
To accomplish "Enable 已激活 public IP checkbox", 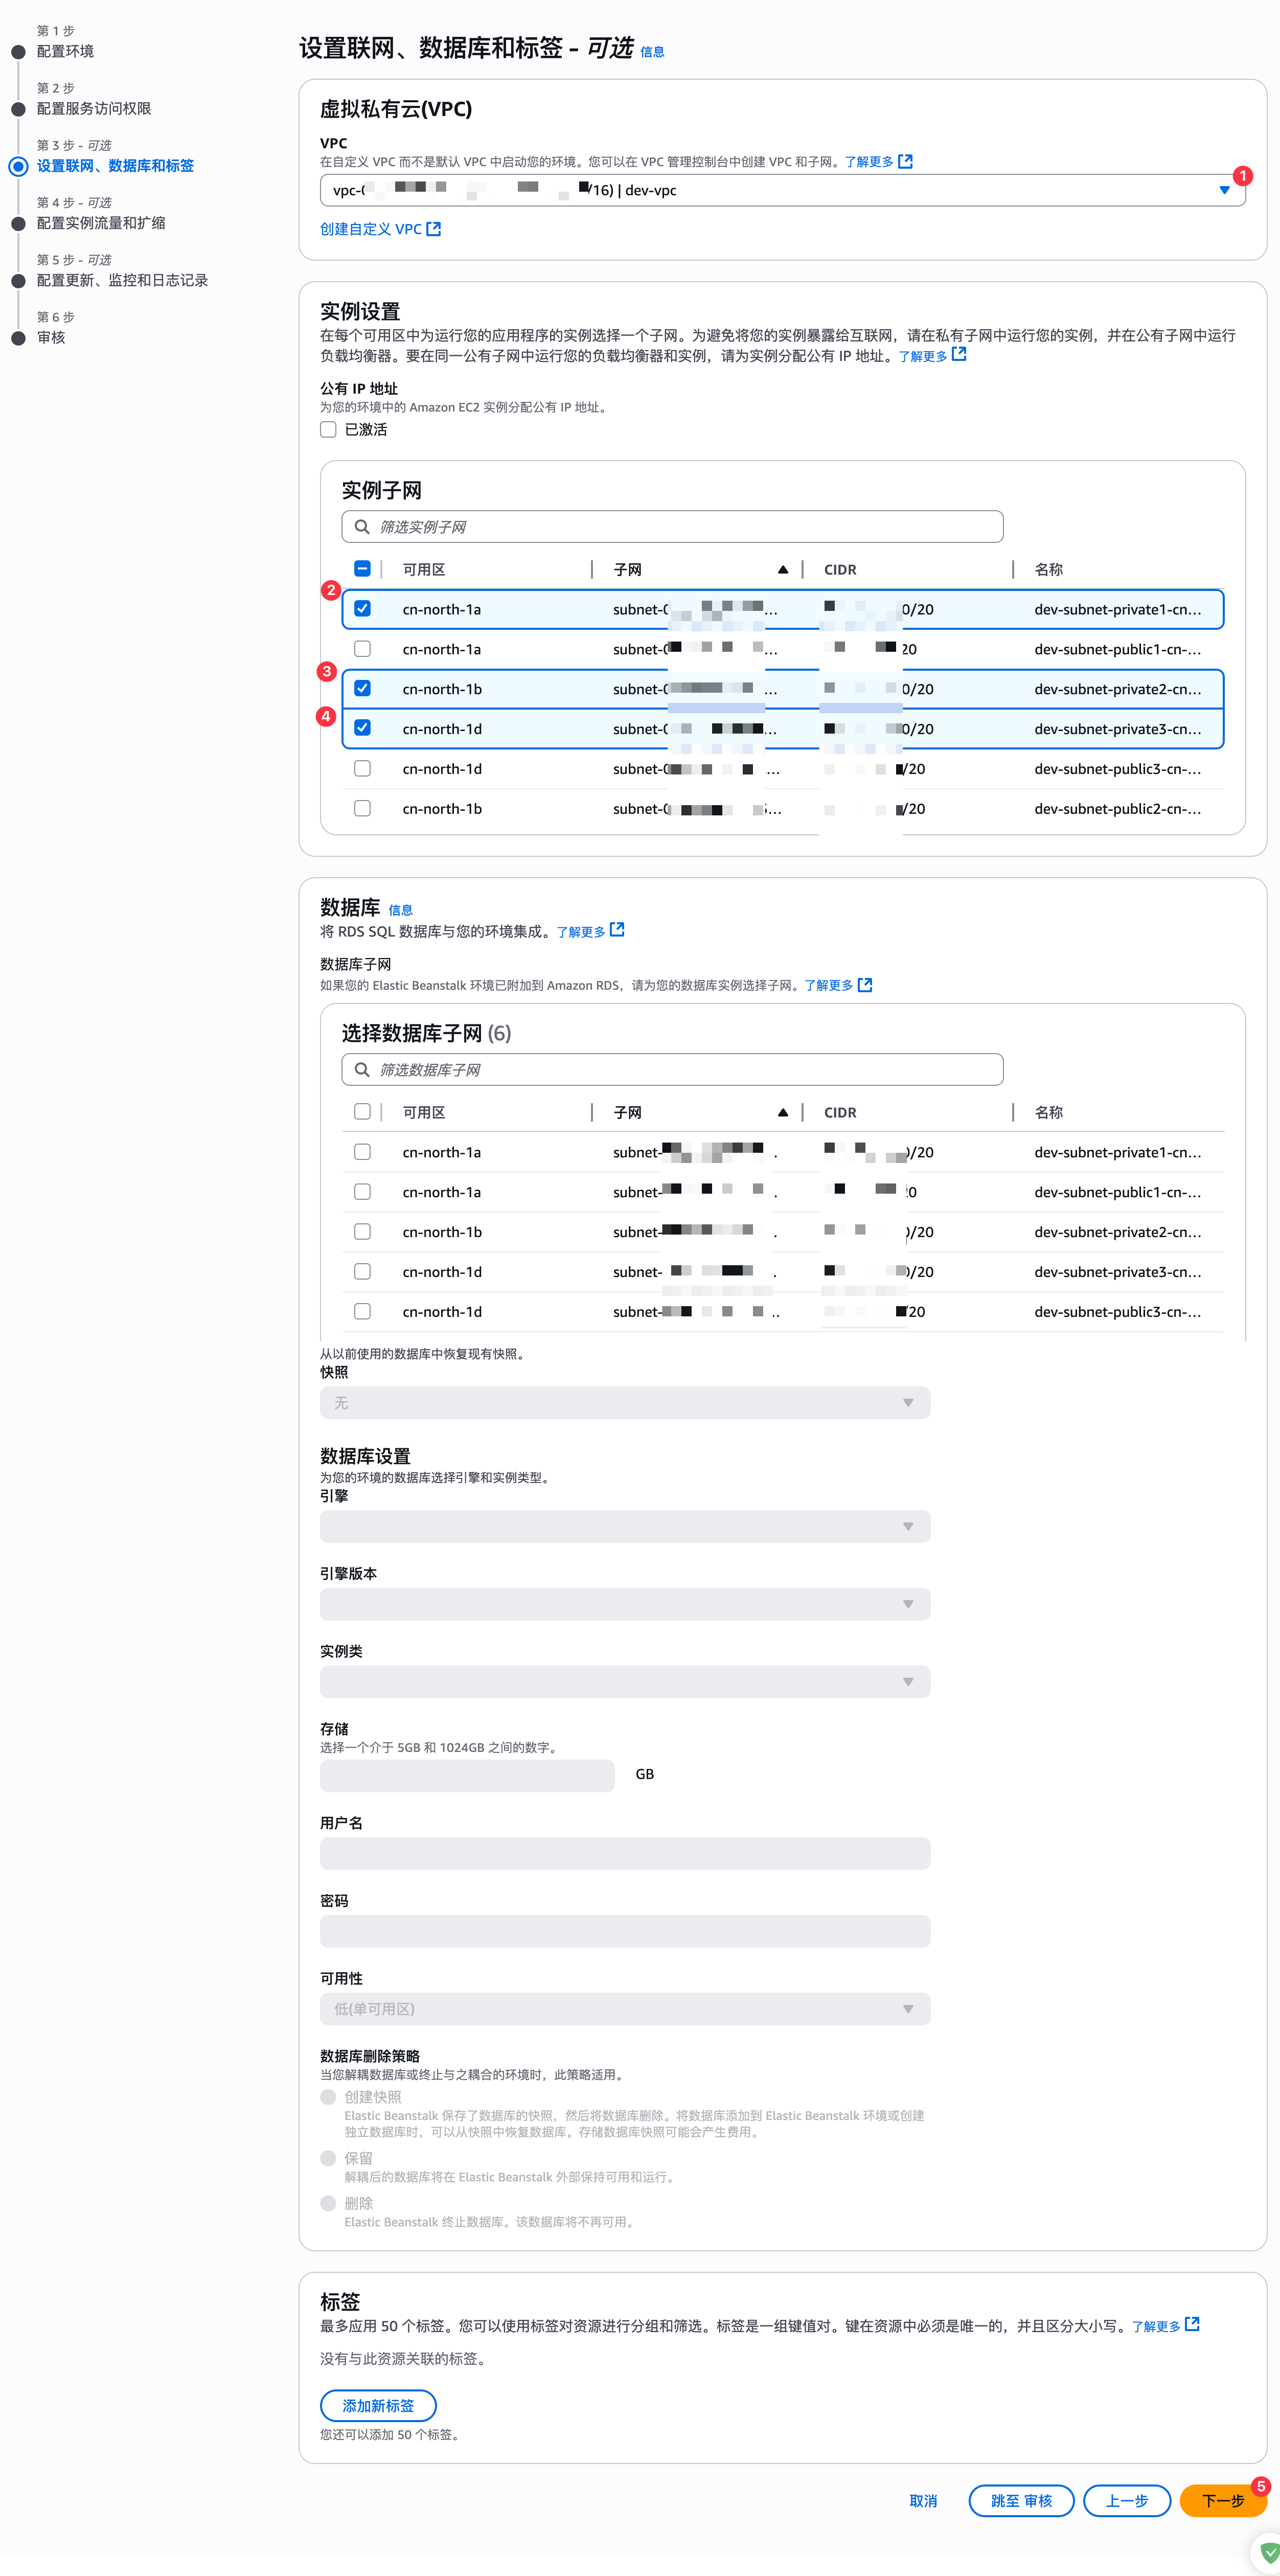I will point(328,430).
